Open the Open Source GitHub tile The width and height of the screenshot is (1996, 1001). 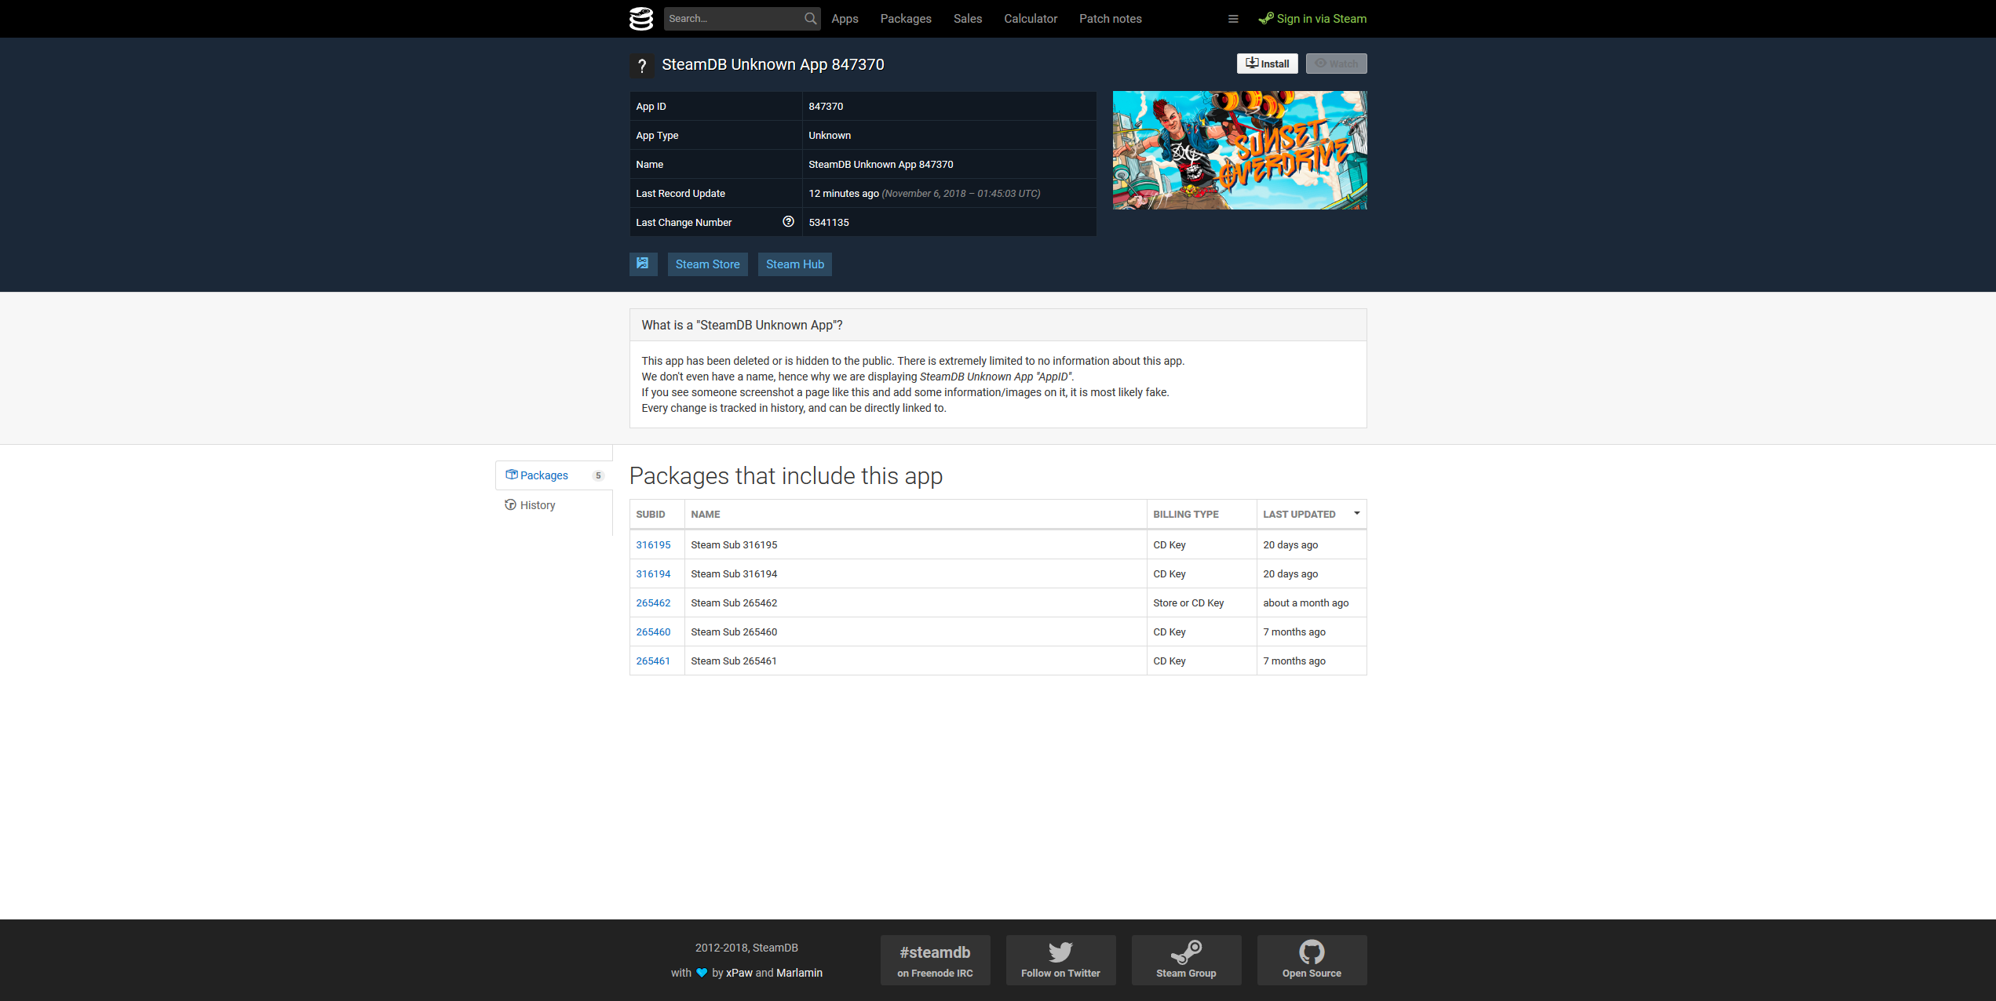(1312, 959)
